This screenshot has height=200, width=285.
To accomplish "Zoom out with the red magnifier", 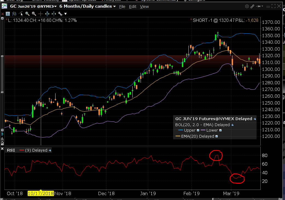I will pyautogui.click(x=34, y=14).
